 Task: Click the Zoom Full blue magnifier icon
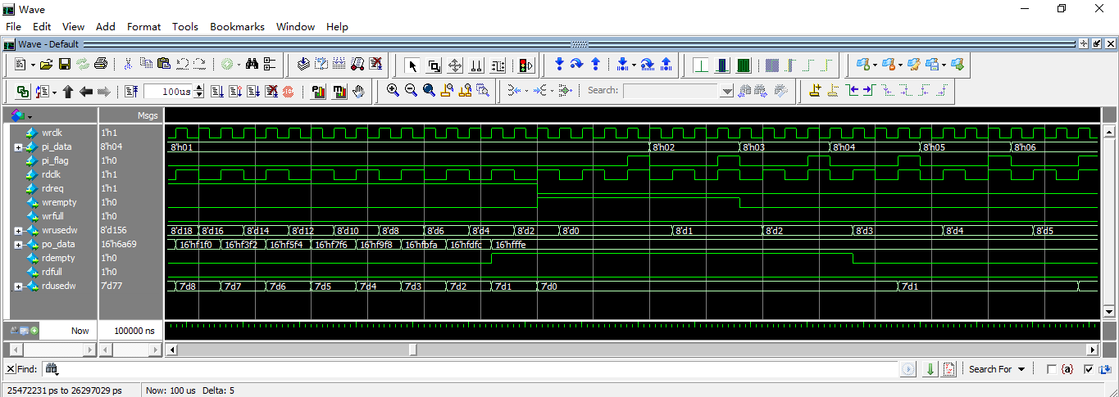coord(429,91)
